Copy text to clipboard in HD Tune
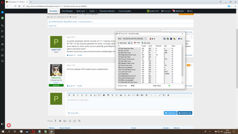The image size is (238, 134). pyautogui.click(x=164, y=39)
